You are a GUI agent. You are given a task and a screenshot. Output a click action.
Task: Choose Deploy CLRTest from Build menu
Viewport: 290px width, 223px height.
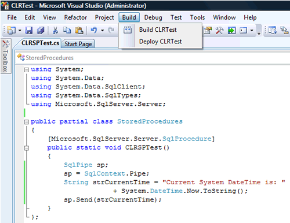161,42
